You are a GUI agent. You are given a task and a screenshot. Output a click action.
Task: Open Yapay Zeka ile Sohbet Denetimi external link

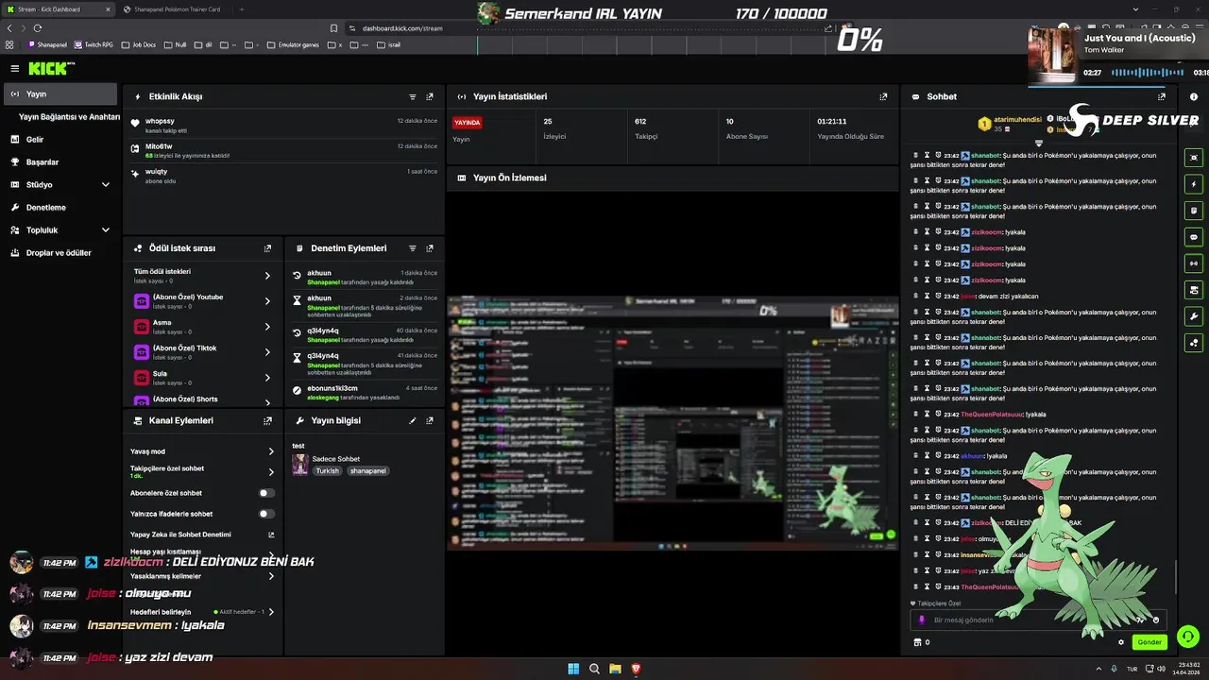[271, 535]
